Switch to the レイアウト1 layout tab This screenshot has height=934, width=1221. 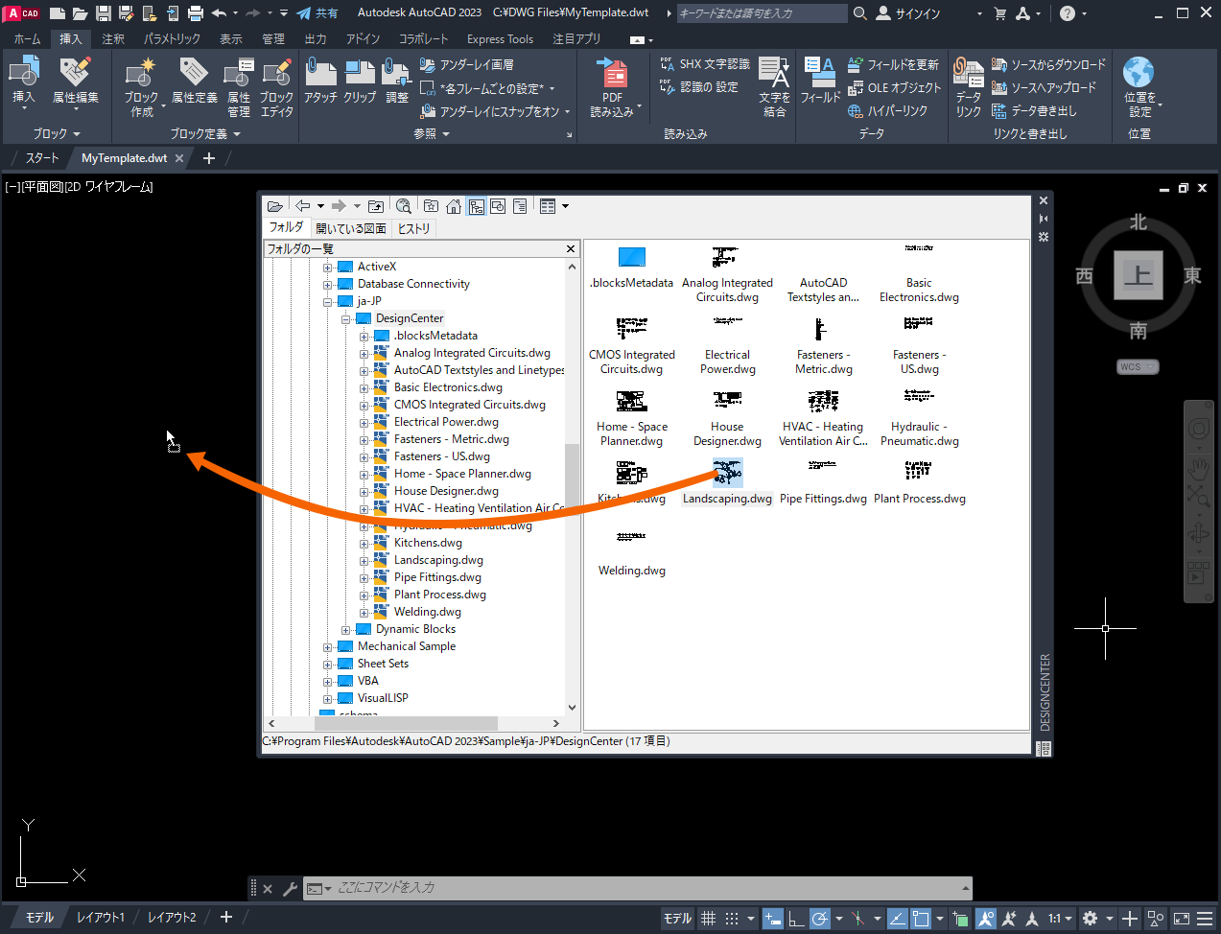click(x=101, y=918)
